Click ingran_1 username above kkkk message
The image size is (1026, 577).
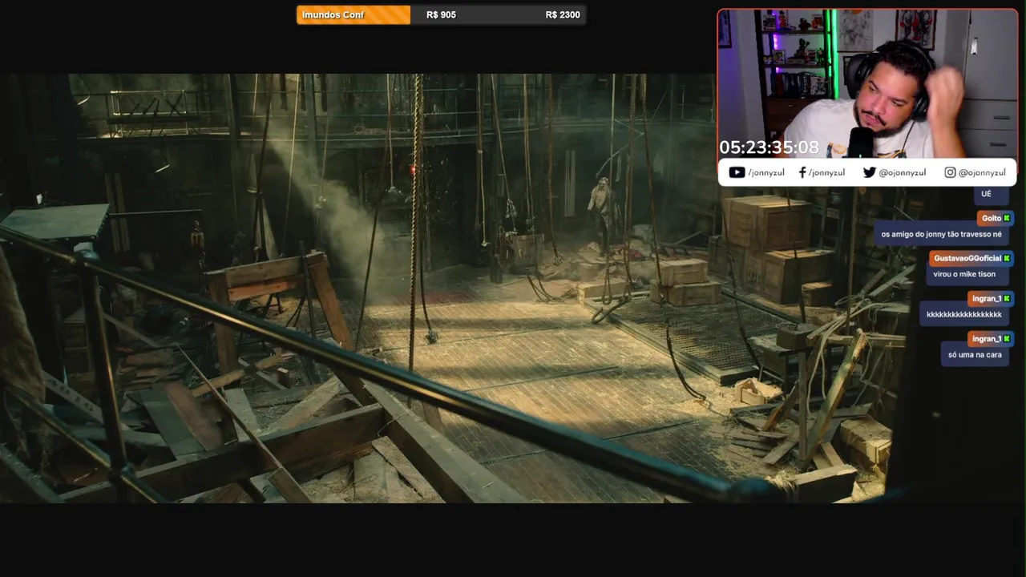(x=987, y=298)
